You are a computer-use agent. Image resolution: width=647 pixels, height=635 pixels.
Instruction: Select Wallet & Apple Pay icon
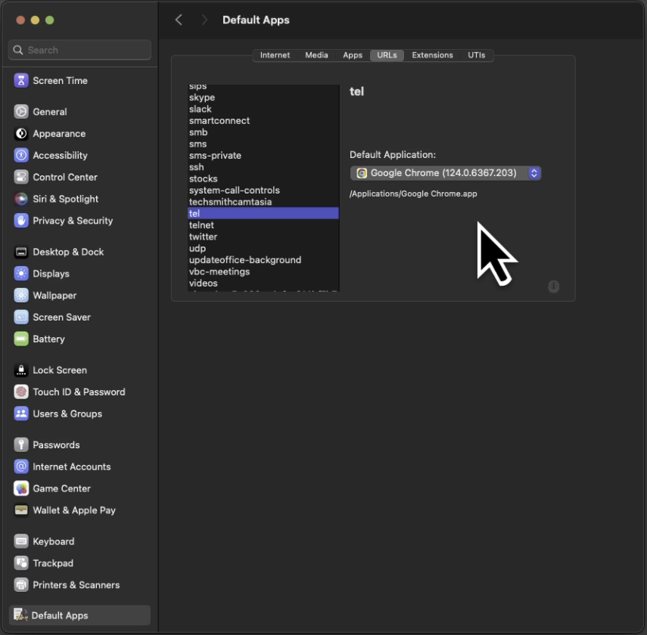(21, 510)
